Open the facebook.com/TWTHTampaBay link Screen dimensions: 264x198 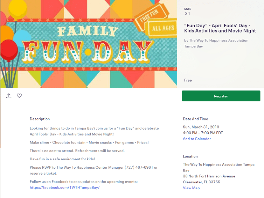65,188
